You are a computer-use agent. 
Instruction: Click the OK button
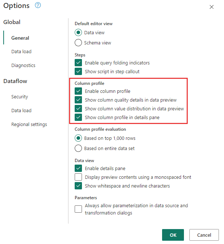173,235
